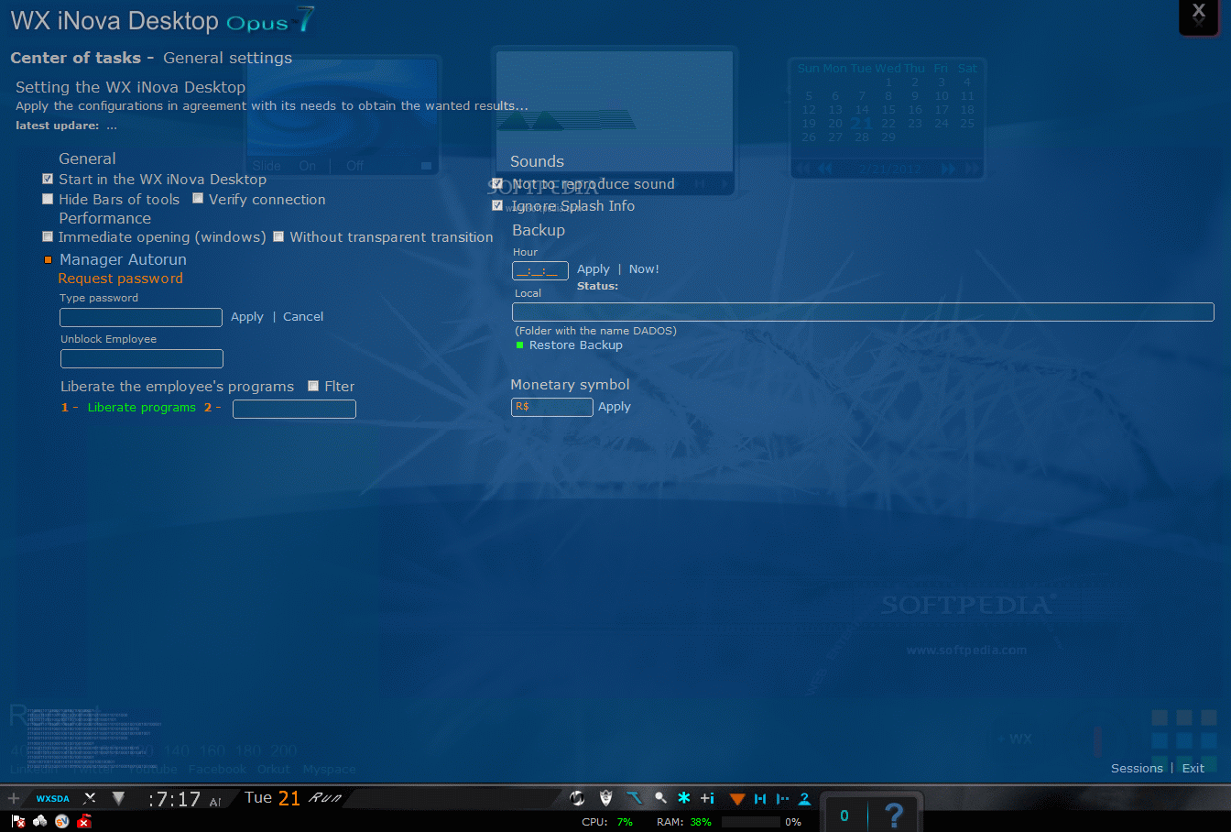Click the green Liberate programs link
The height and width of the screenshot is (832, 1231).
tap(142, 408)
